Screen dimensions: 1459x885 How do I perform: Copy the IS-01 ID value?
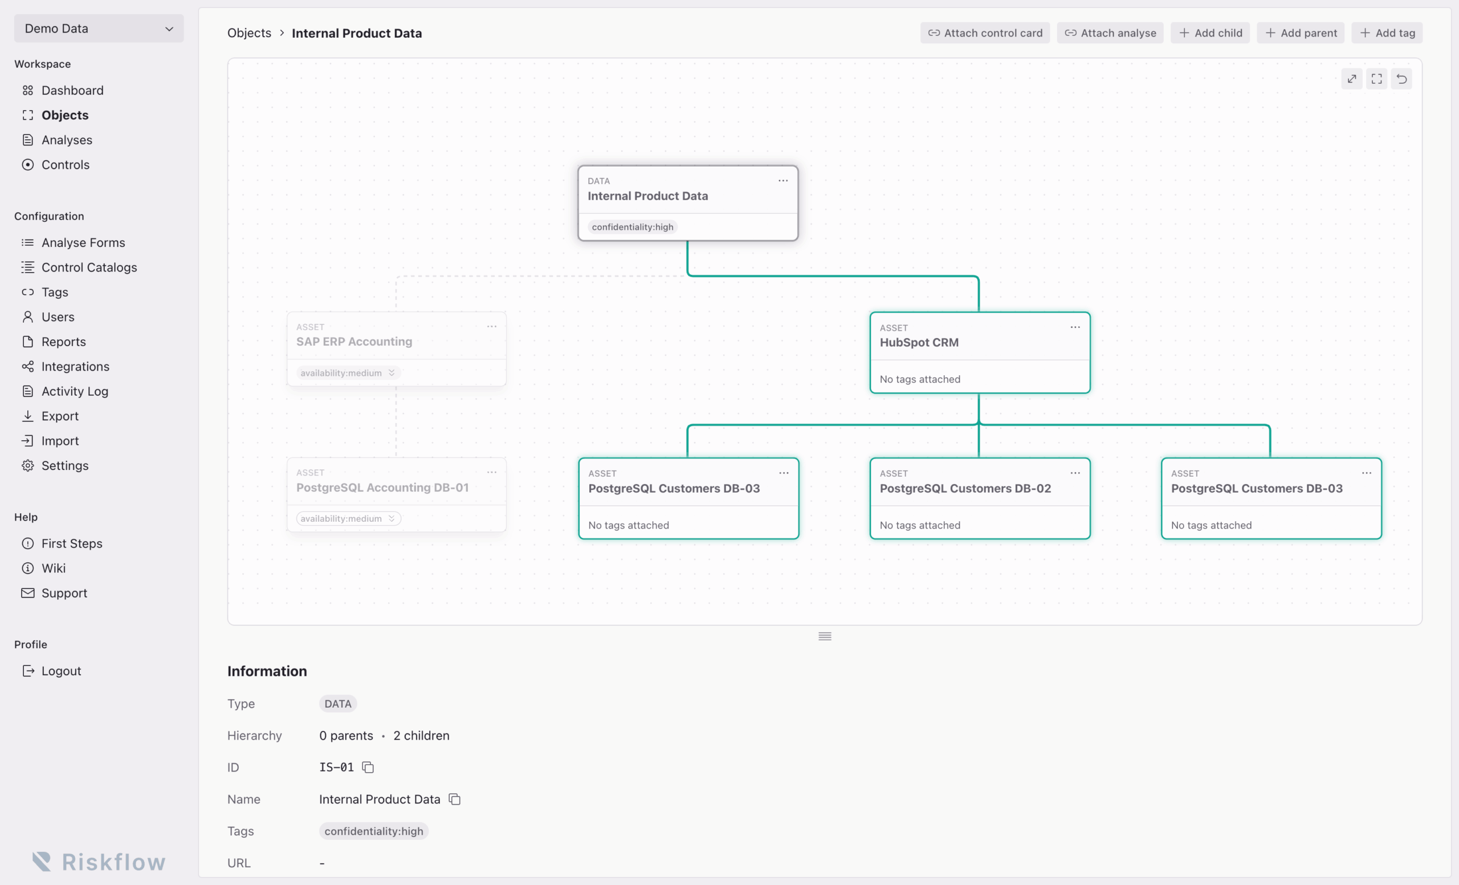point(368,767)
